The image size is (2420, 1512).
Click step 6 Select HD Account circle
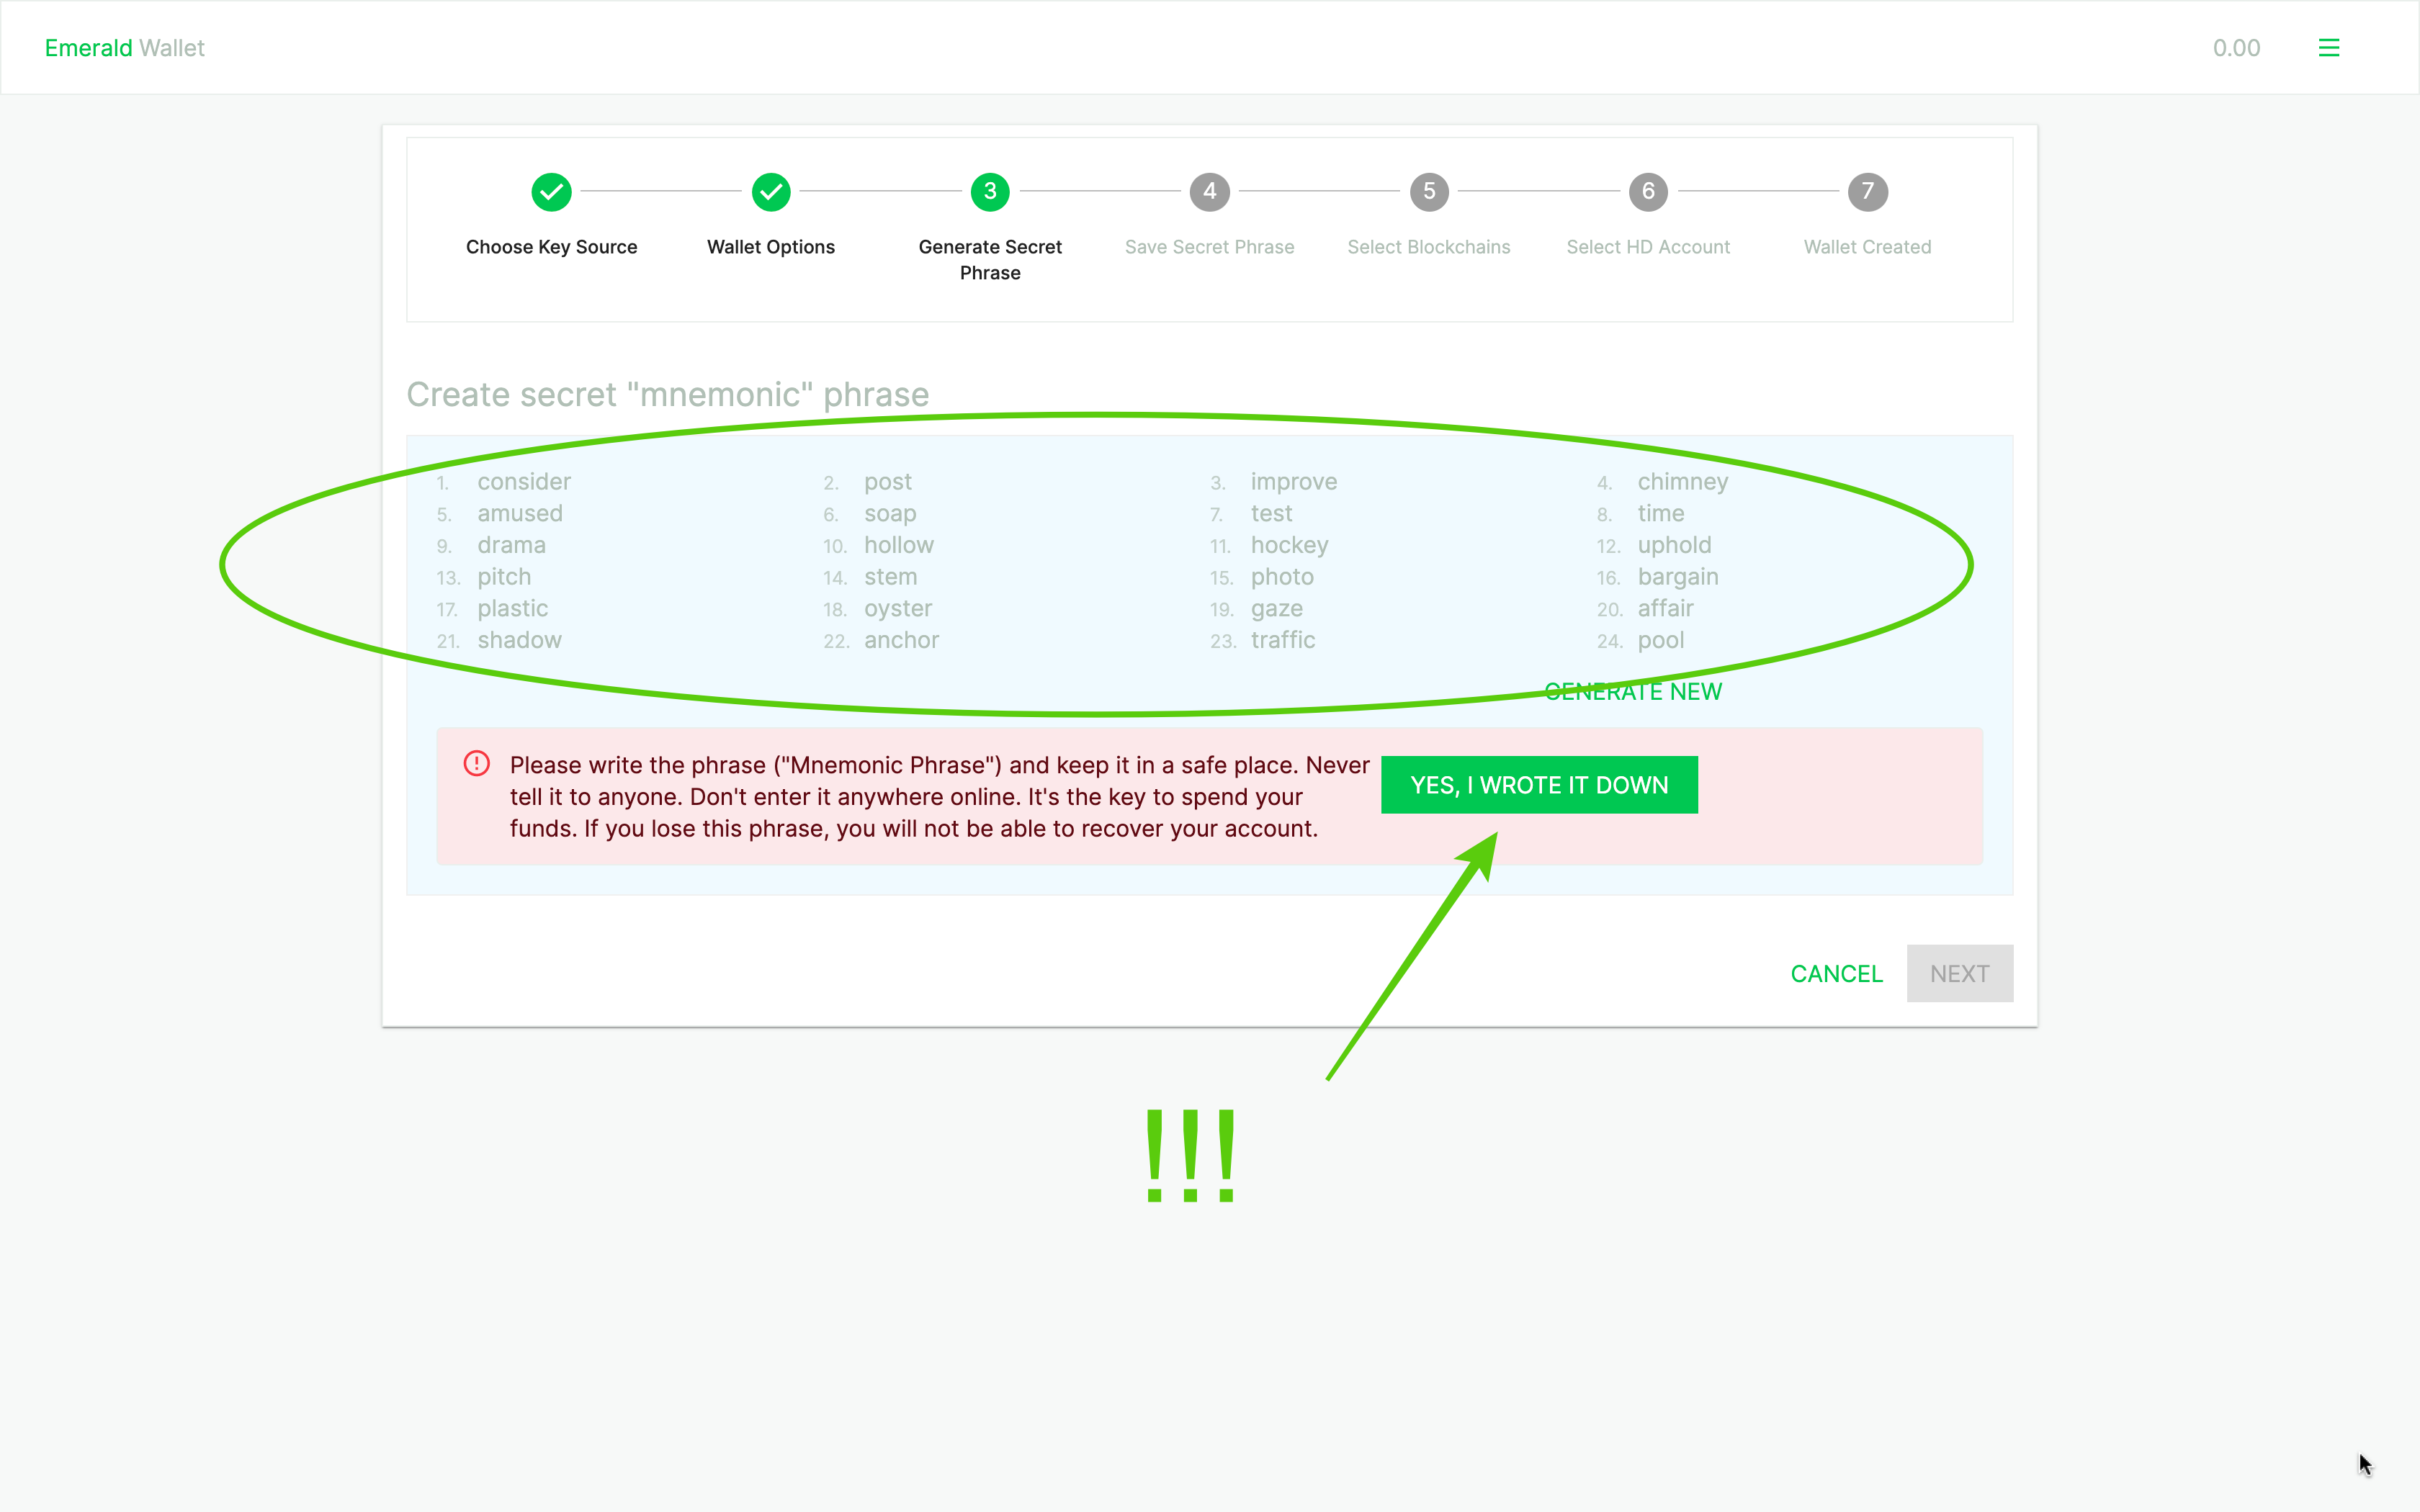[1648, 191]
